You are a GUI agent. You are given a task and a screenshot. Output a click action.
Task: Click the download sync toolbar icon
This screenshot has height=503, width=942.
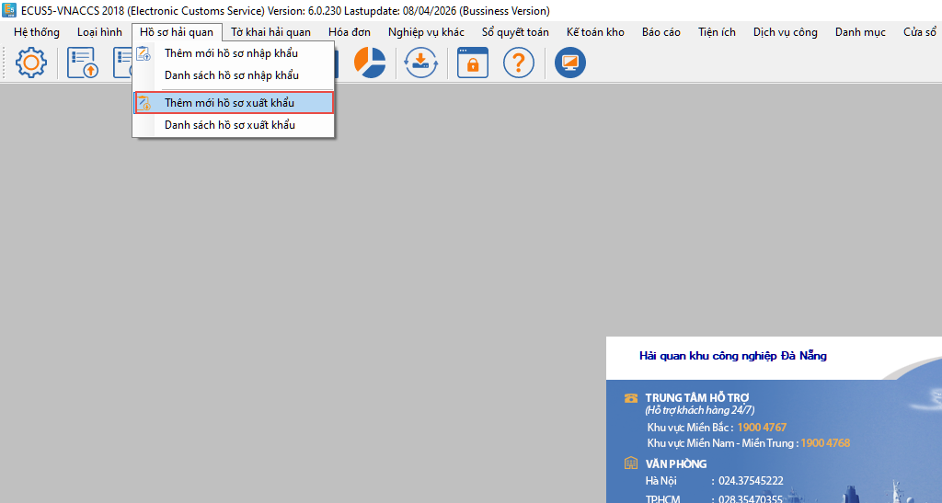coord(421,63)
